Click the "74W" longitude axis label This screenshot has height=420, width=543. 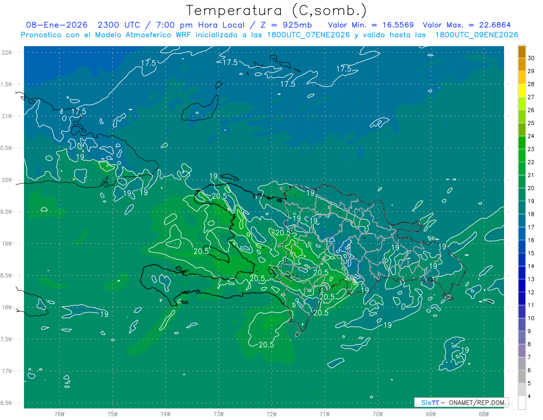[166, 414]
